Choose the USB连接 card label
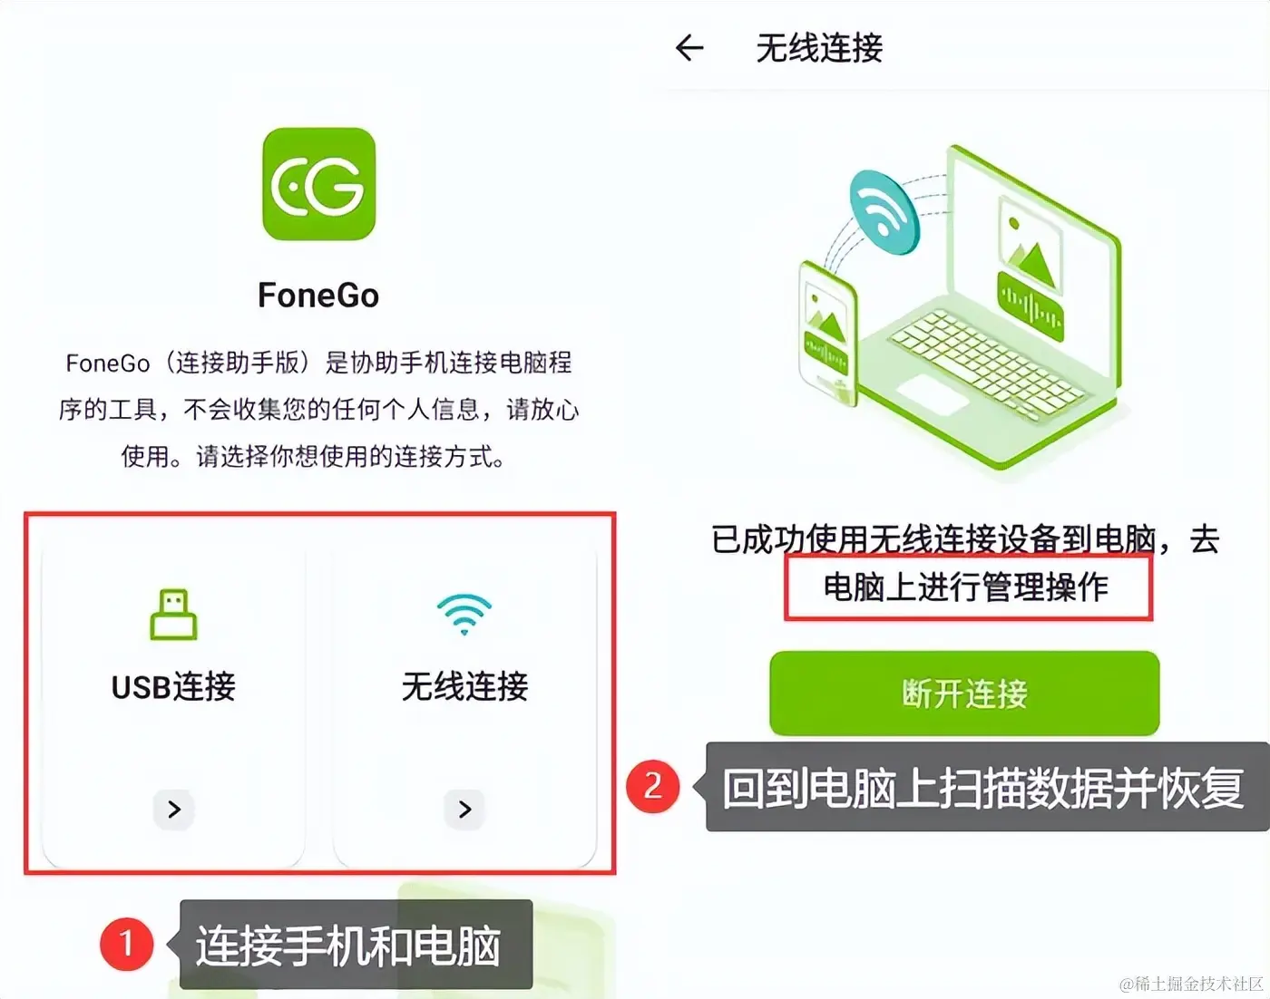Viewport: 1270px width, 999px height. 173,687
